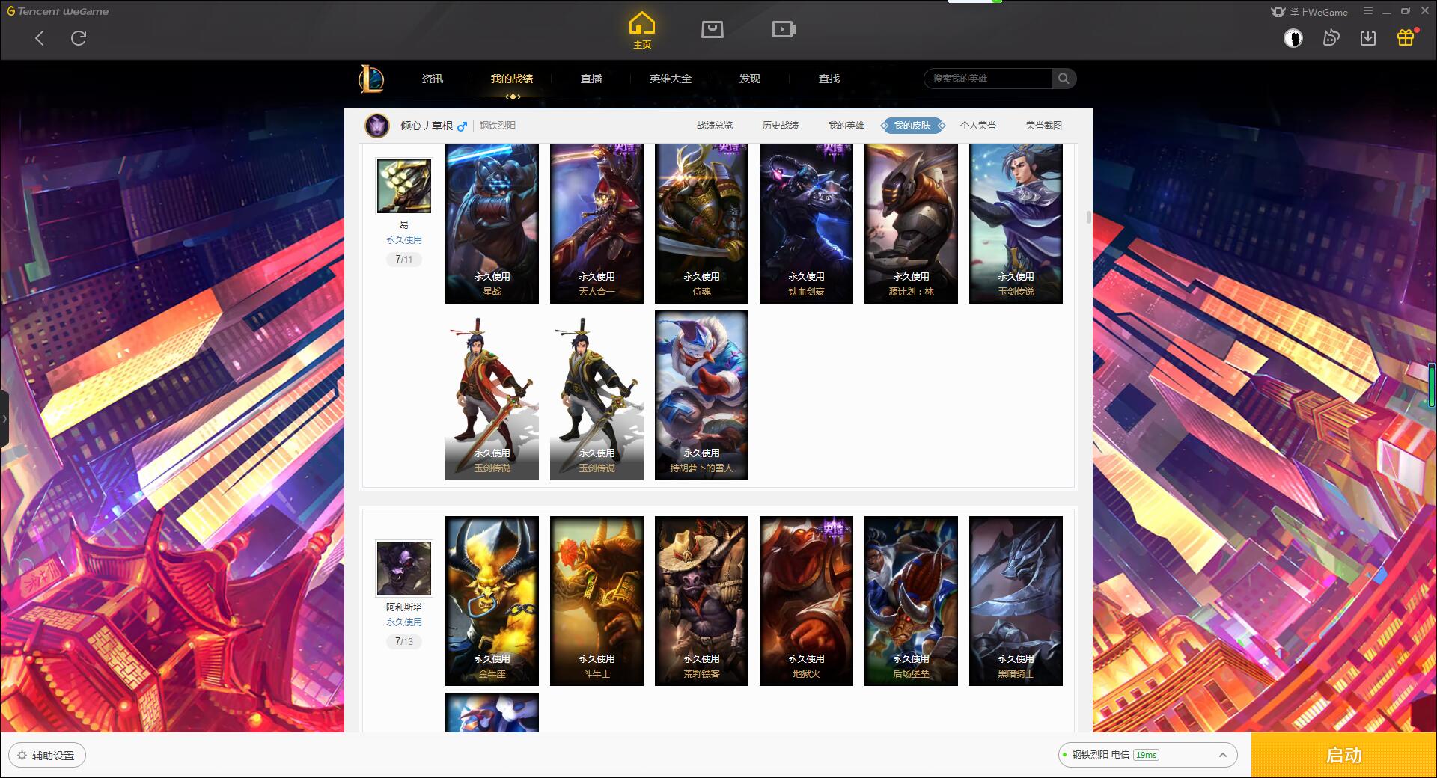
Task: Click the page vertical scrollbar thumb
Action: (x=1088, y=218)
